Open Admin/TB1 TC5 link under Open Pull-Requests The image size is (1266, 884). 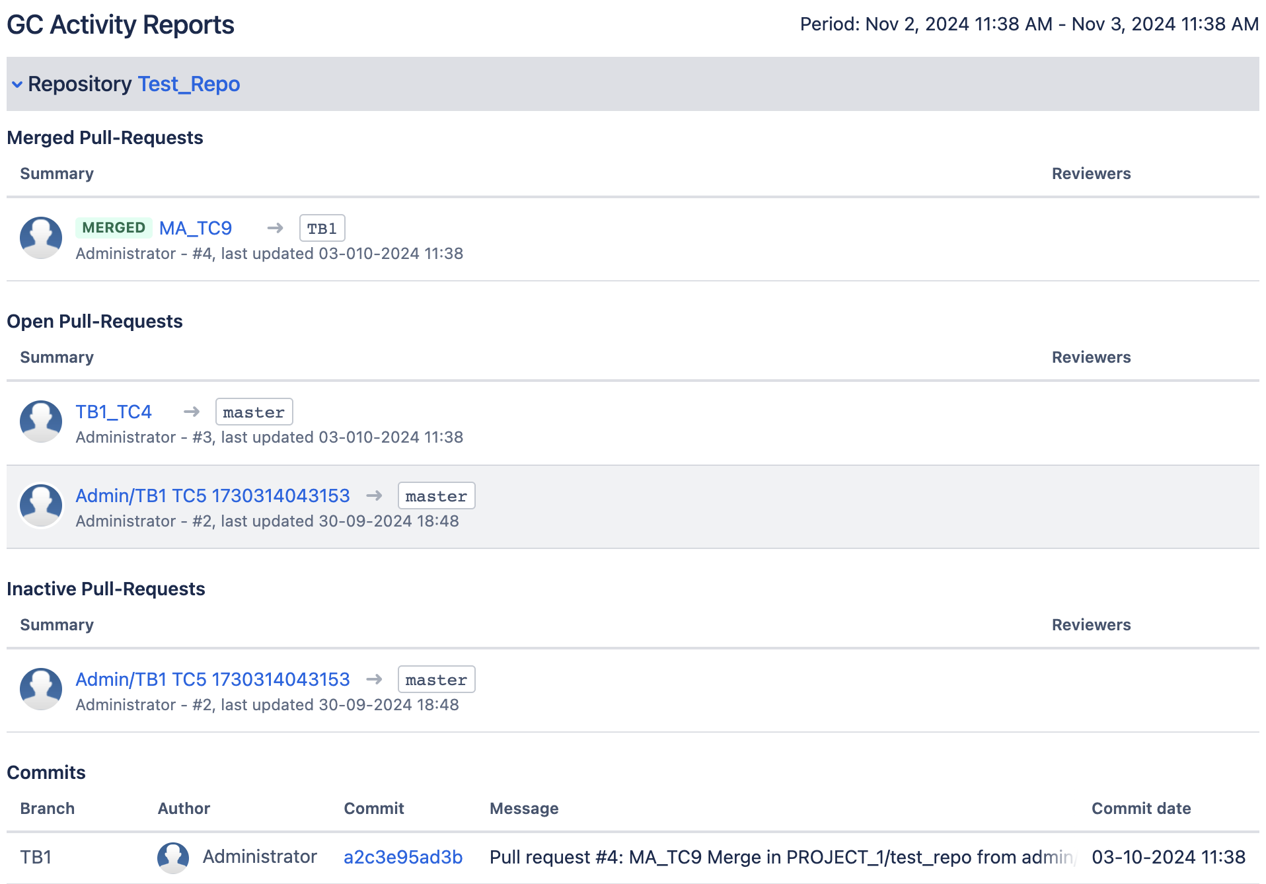[212, 496]
